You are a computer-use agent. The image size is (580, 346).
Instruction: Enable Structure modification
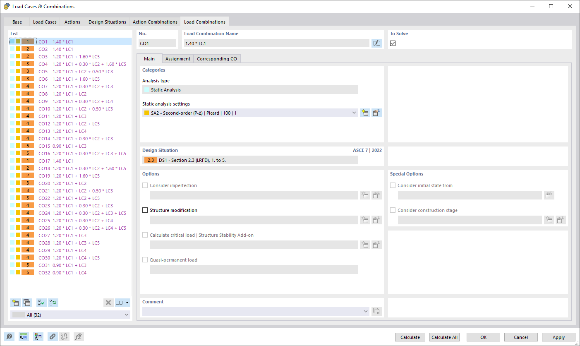point(145,210)
